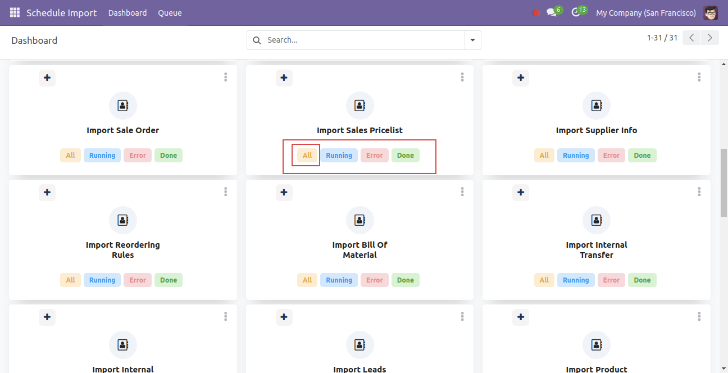
Task: Click plus icon on Import Sale Order card
Action: [x=47, y=78]
